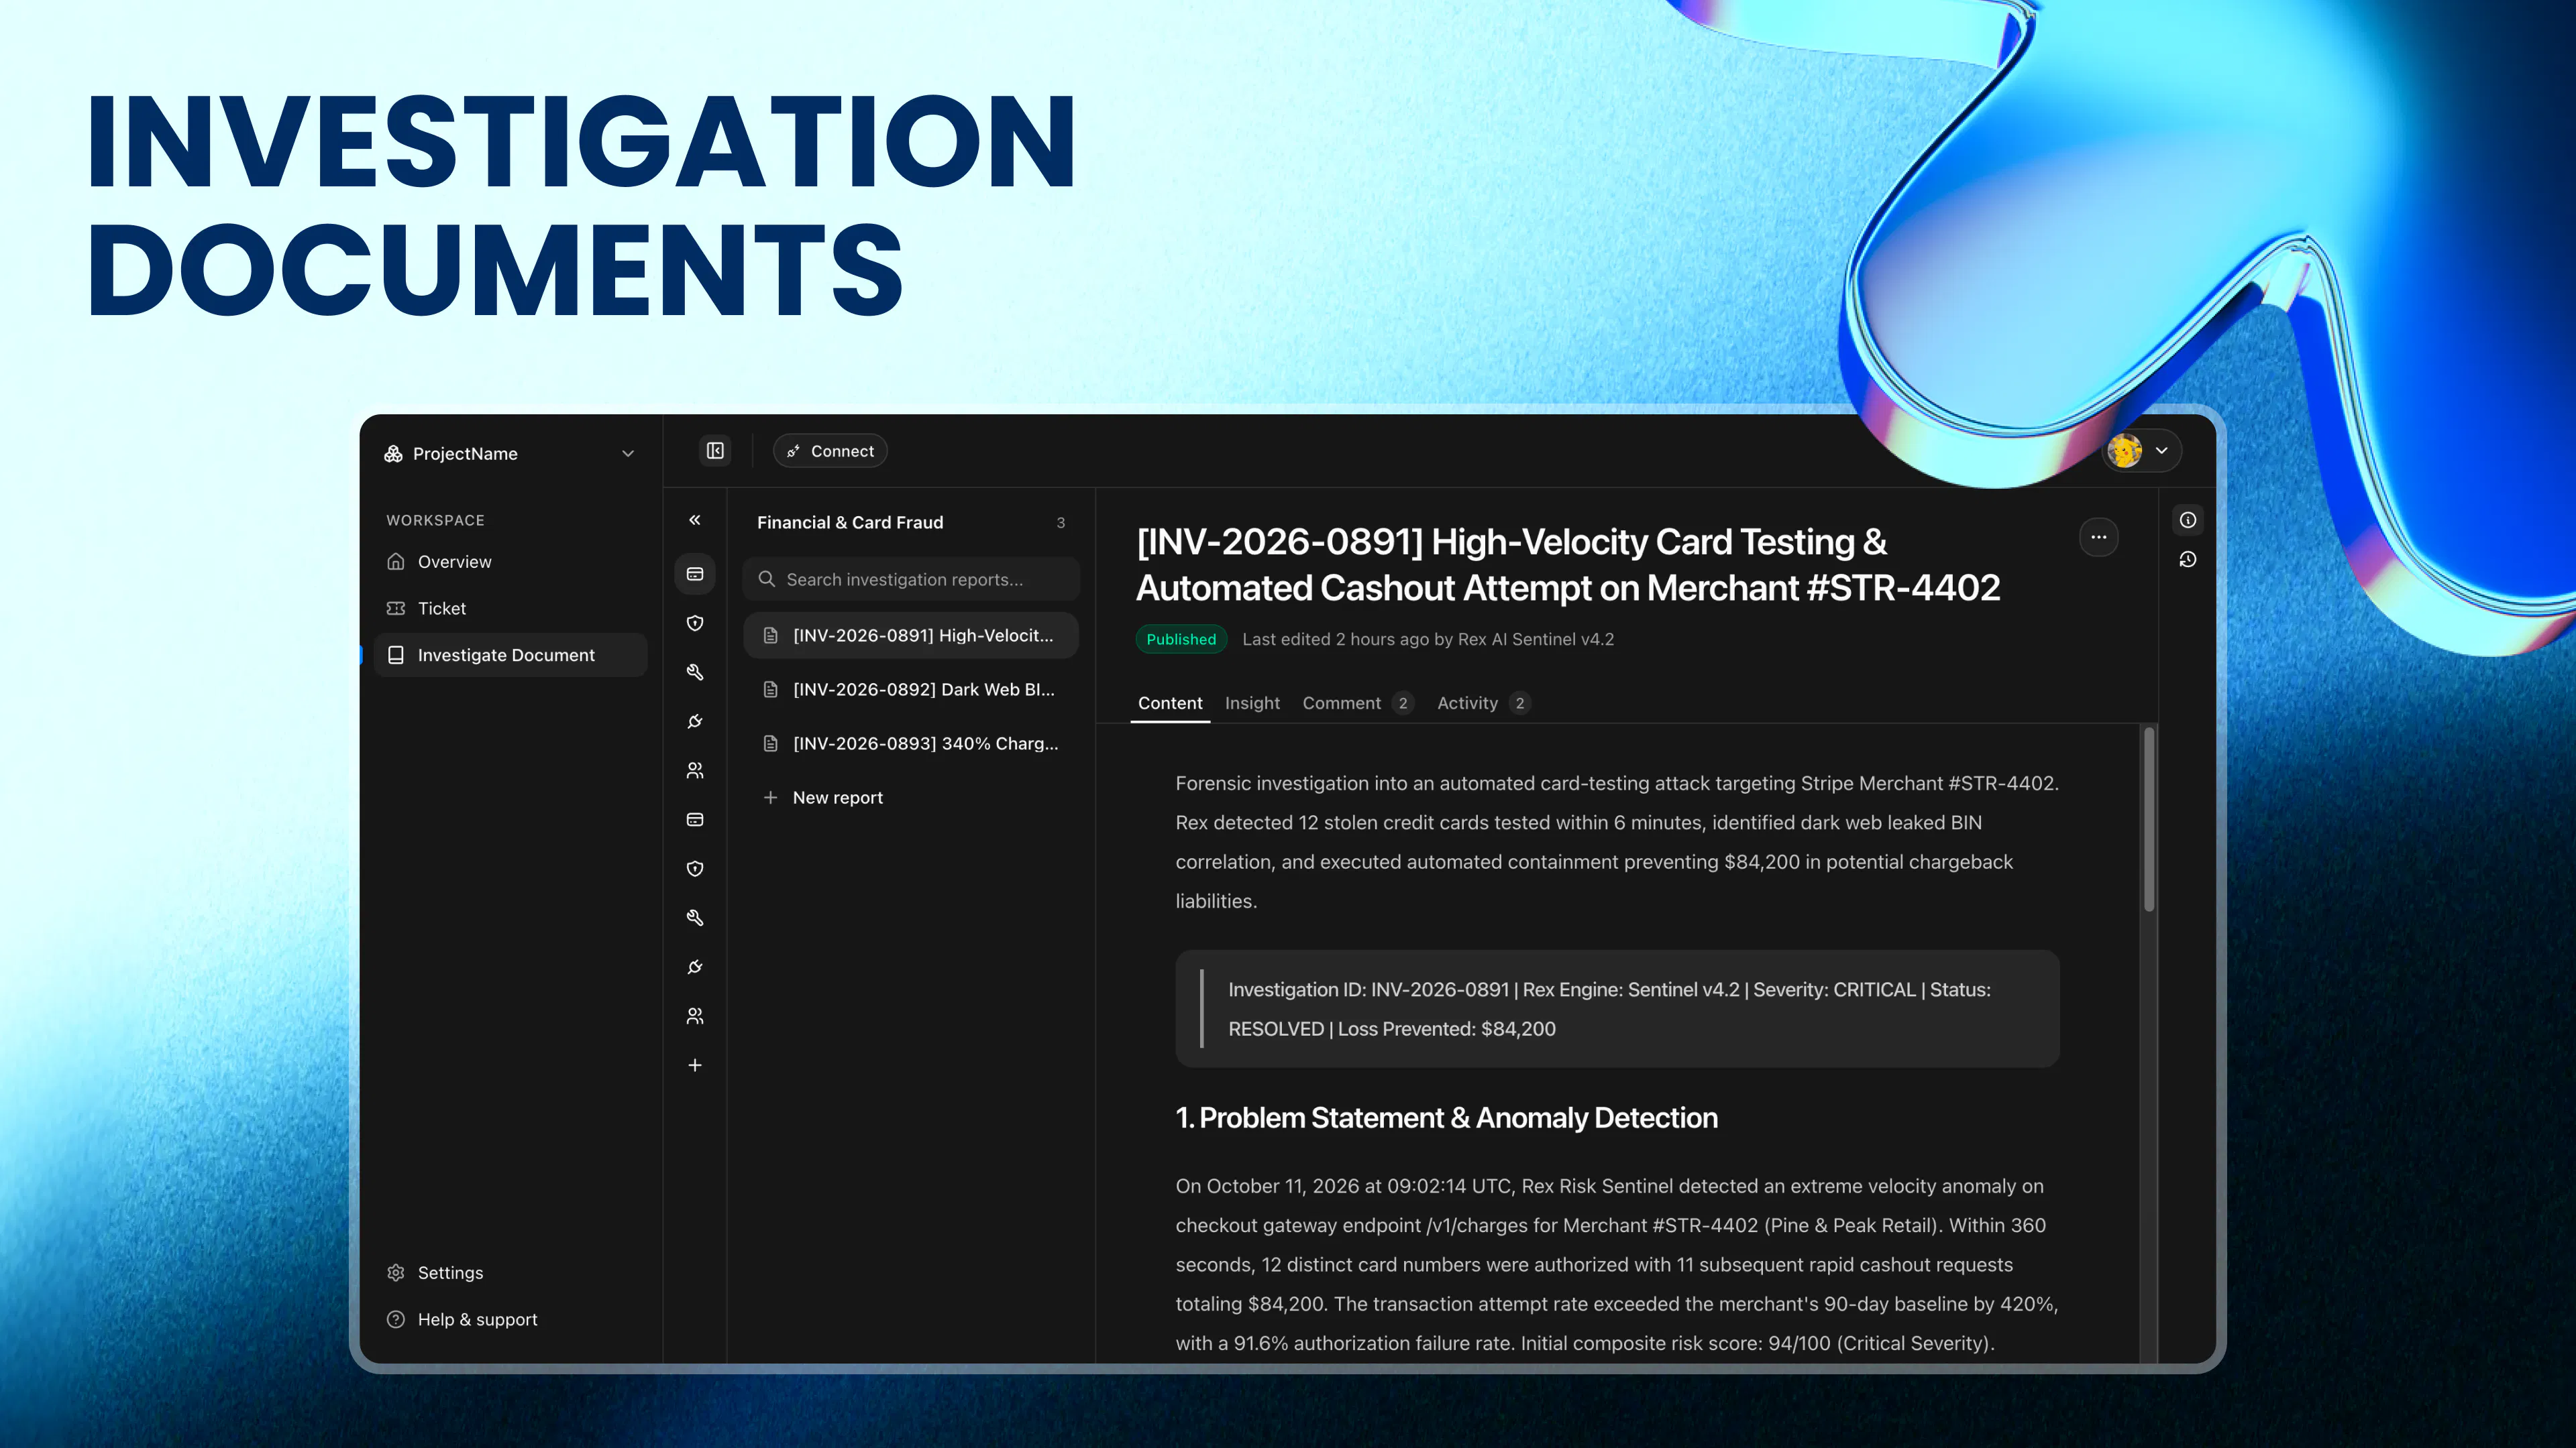Open Ticket in workspace menu
Screen dimensions: 2576x1448
point(510,609)
